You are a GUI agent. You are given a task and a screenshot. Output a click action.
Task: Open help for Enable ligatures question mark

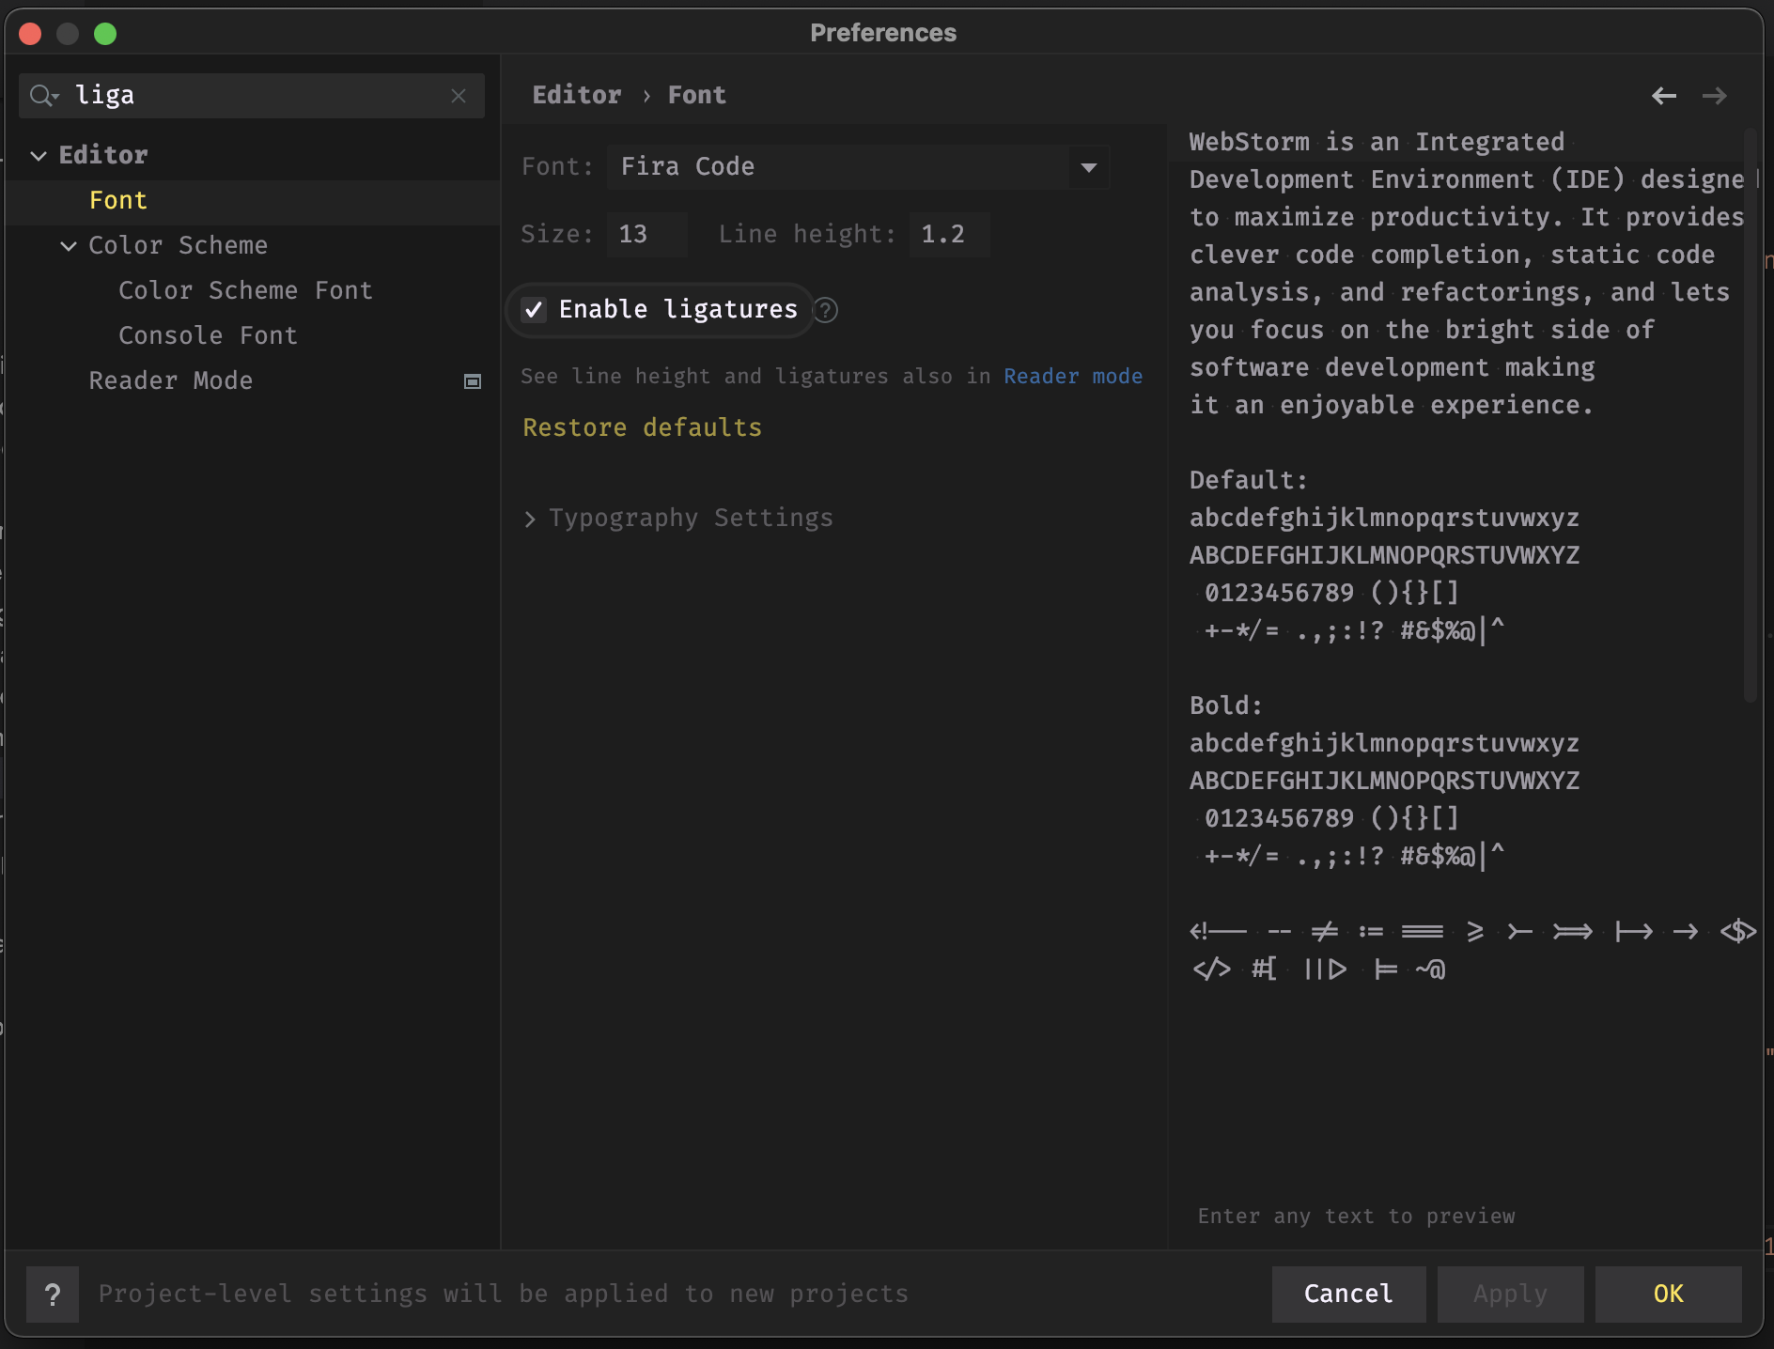tap(825, 310)
